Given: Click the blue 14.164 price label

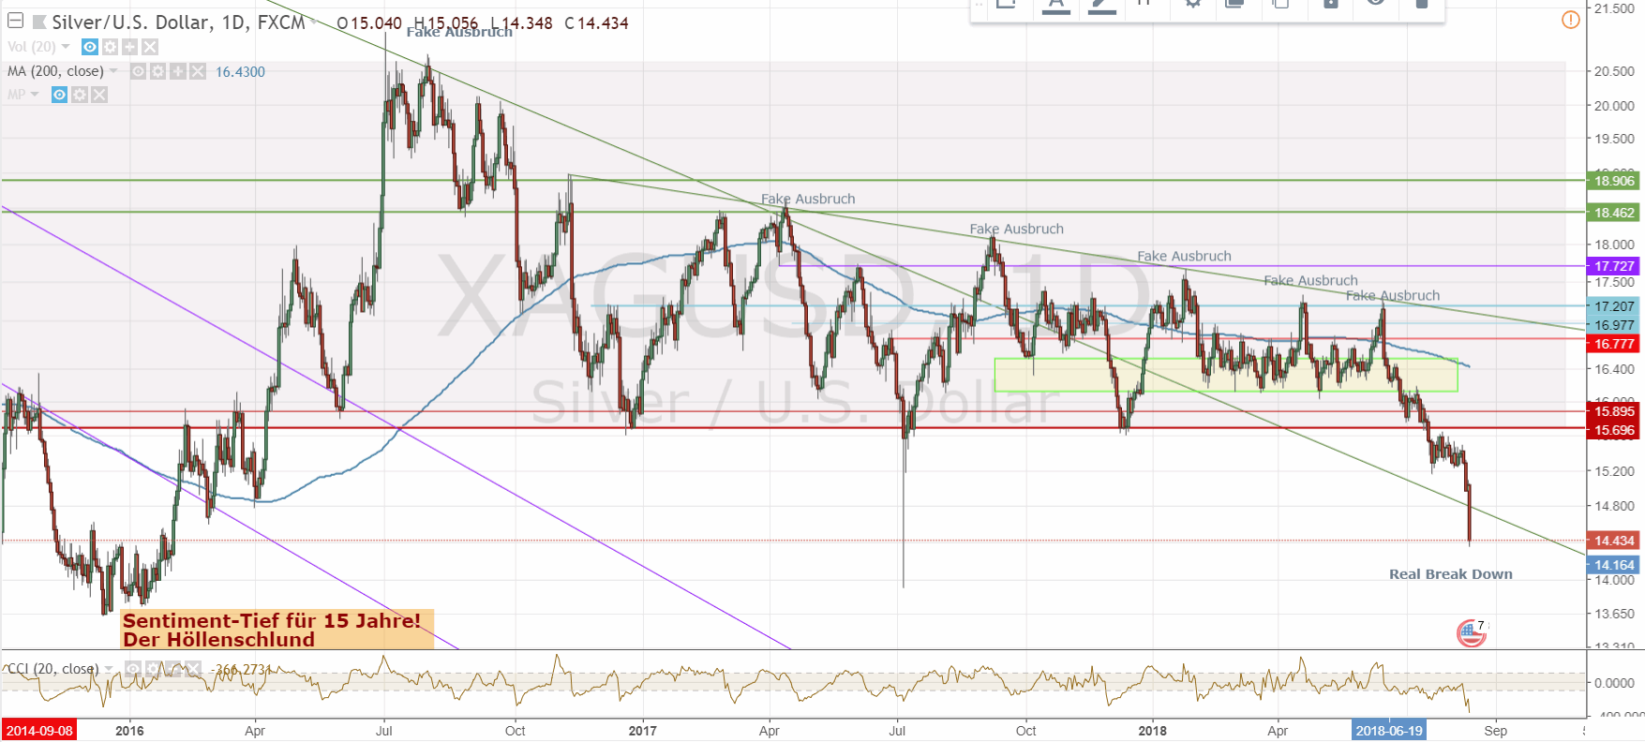Looking at the screenshot, I should (1612, 565).
